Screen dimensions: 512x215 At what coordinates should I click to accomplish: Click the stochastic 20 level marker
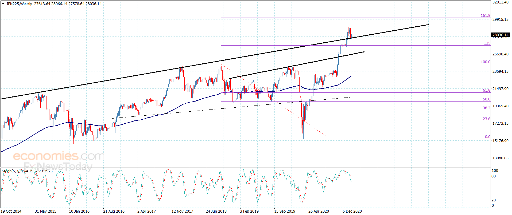coord(494,200)
